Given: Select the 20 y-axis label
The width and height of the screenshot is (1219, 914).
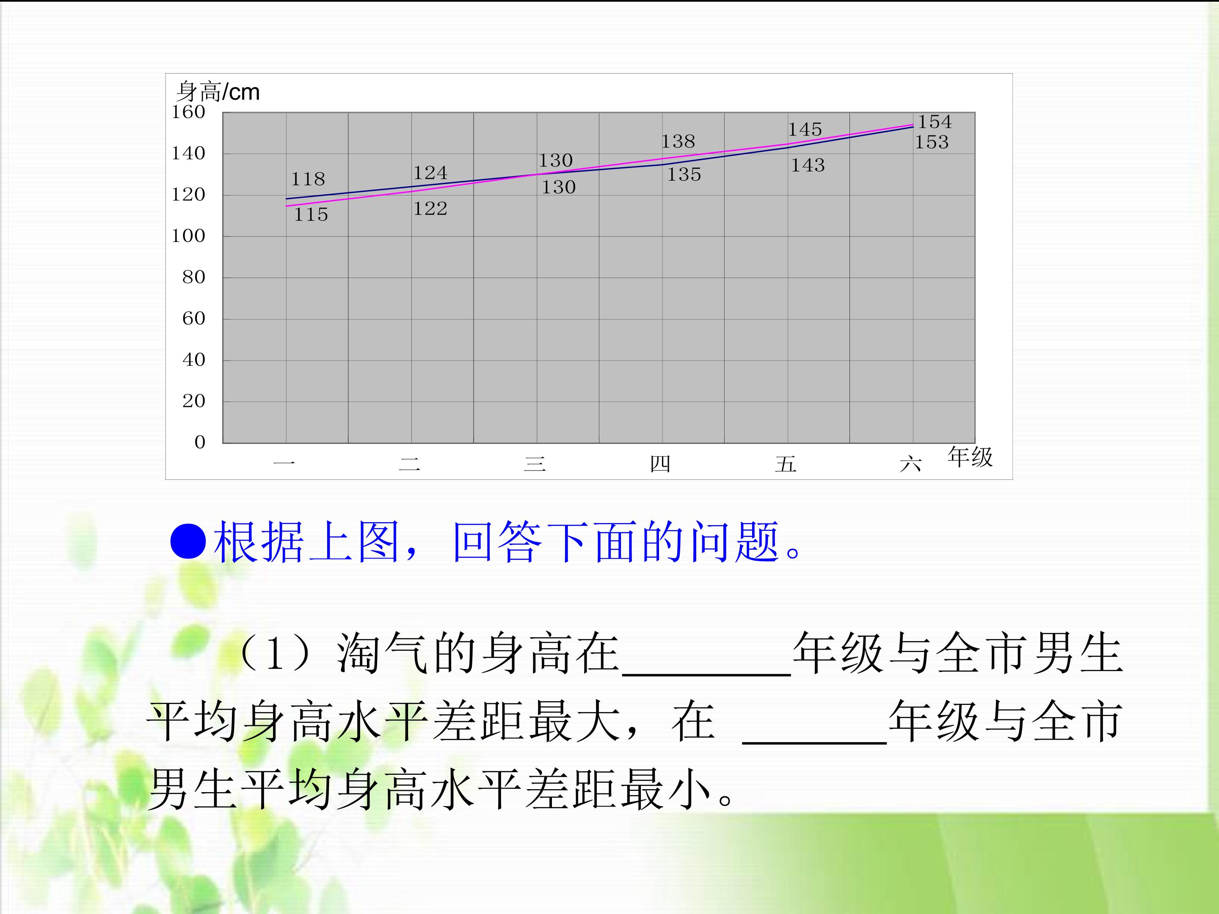Looking at the screenshot, I should click(x=194, y=401).
